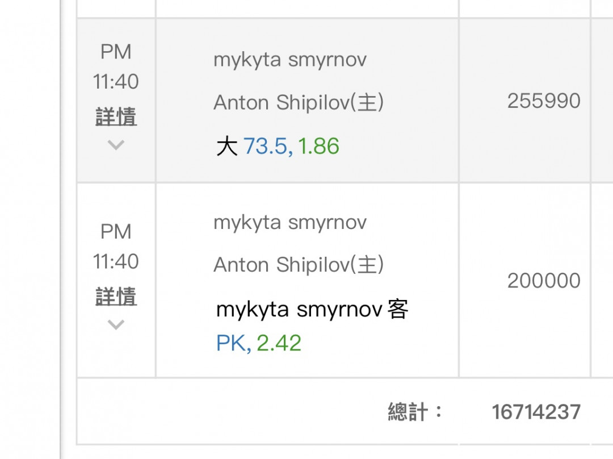Click gray mykyta smyrnov in 200000 row

pyautogui.click(x=290, y=222)
